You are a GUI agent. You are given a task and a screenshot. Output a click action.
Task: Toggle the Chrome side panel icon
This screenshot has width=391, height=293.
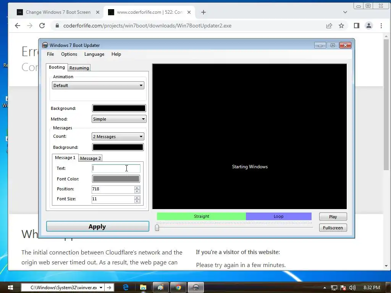coord(356,26)
